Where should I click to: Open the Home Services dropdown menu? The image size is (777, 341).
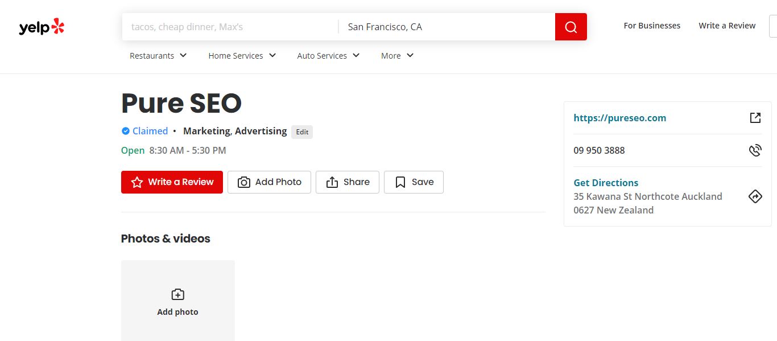click(242, 56)
